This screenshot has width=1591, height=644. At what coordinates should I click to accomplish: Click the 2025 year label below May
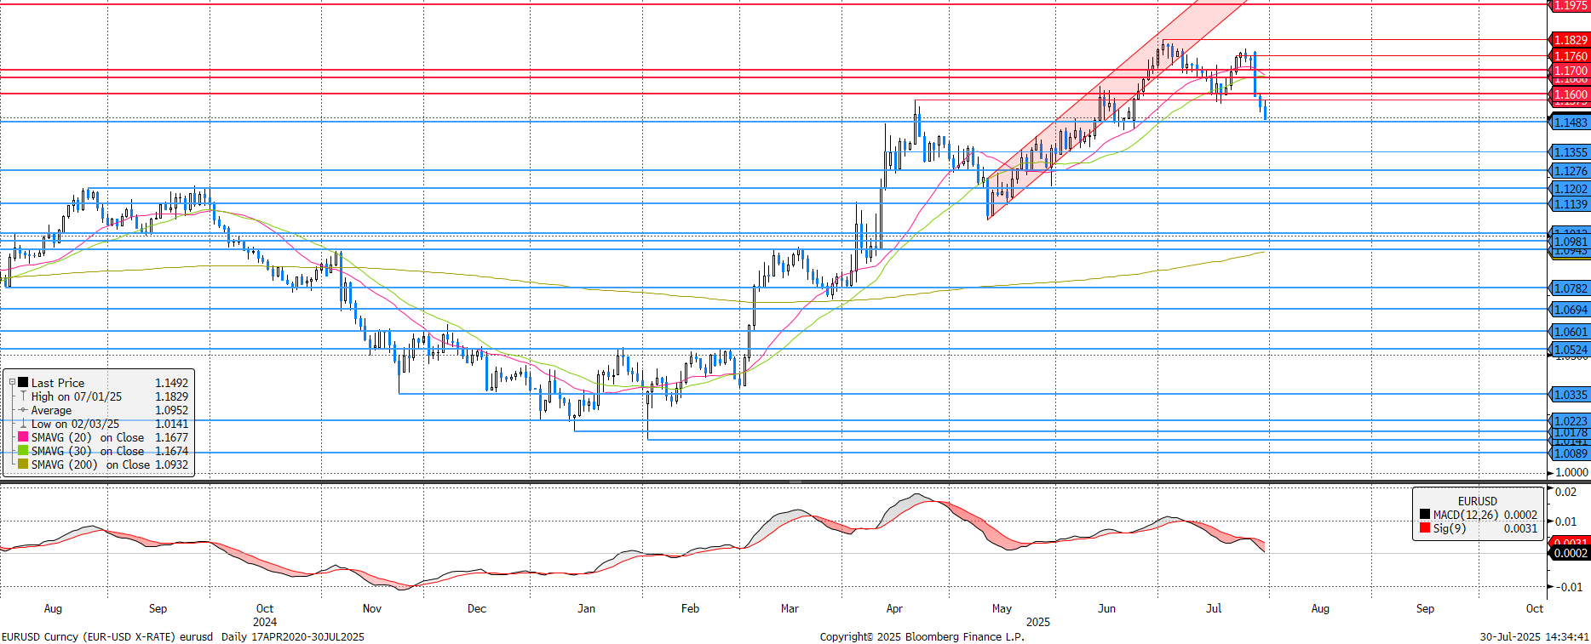pos(1038,622)
